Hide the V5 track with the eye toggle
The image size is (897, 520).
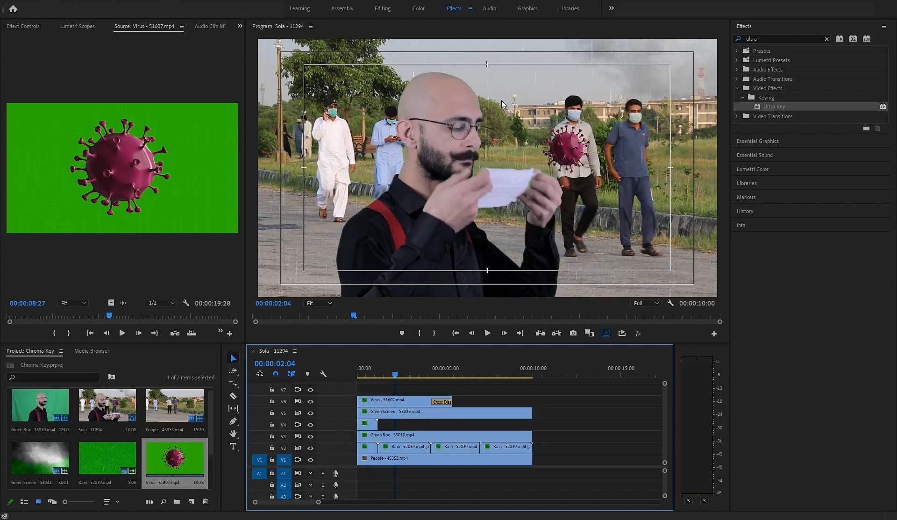click(x=310, y=413)
